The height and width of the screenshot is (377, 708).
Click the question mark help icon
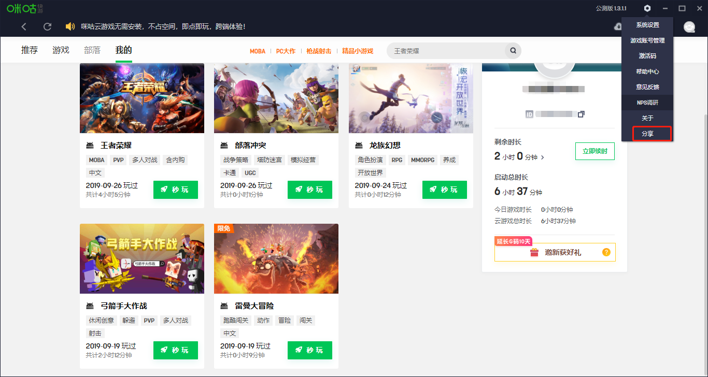point(606,252)
